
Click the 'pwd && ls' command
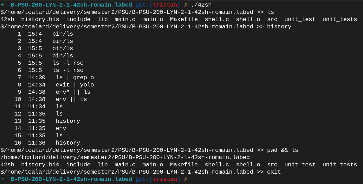[282, 150]
